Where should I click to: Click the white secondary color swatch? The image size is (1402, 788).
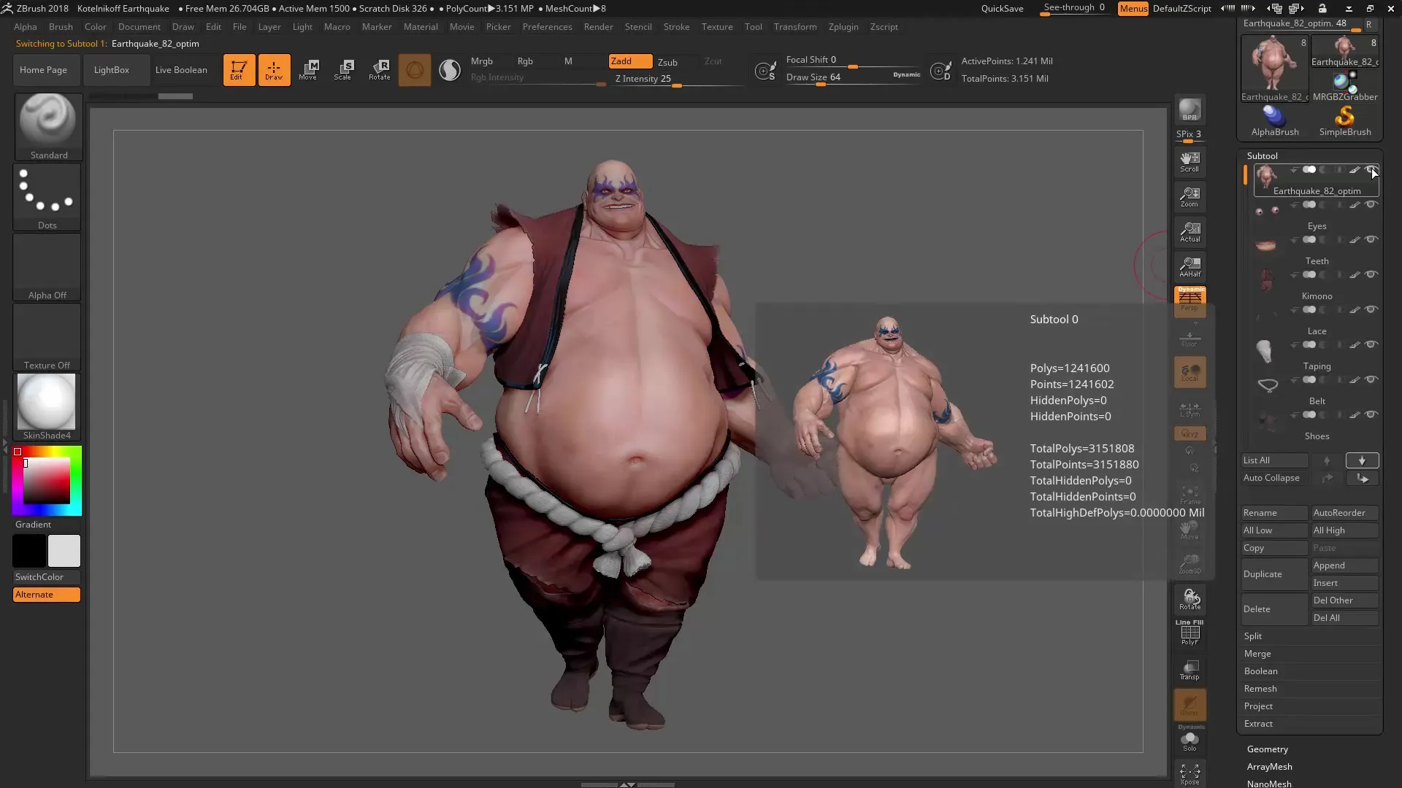click(x=64, y=551)
